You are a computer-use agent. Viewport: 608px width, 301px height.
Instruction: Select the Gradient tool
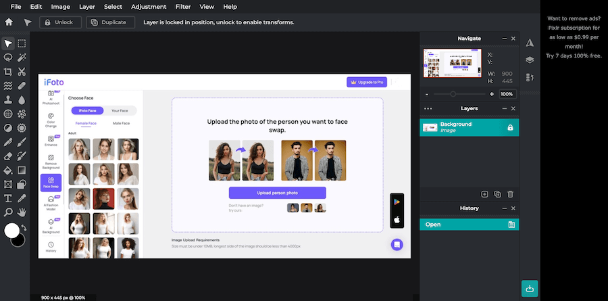click(22, 170)
